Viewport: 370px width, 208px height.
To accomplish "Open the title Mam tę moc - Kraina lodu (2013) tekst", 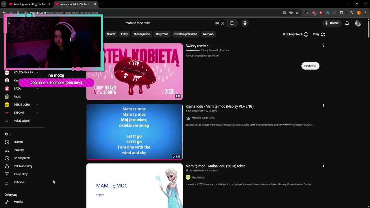I will point(215,166).
